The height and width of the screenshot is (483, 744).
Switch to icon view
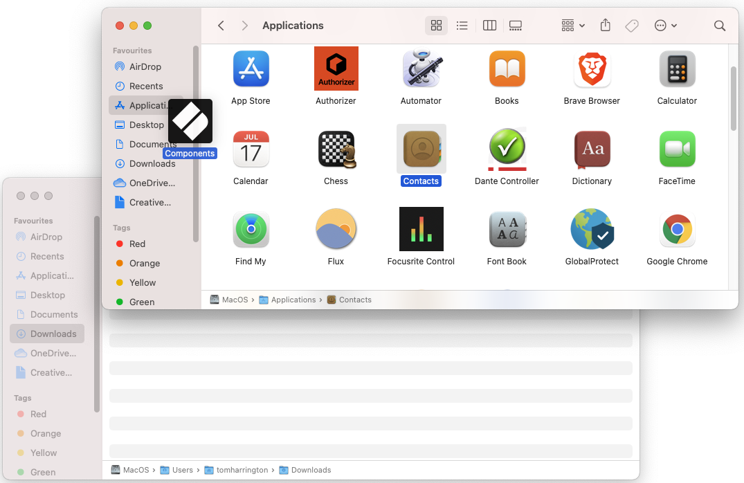(x=436, y=26)
